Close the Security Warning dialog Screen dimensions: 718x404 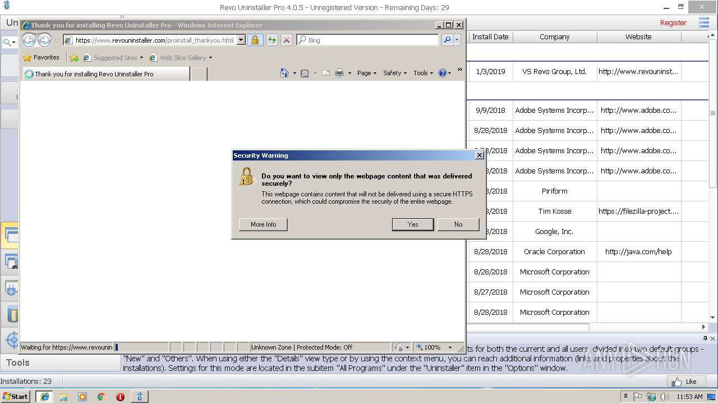pos(479,155)
